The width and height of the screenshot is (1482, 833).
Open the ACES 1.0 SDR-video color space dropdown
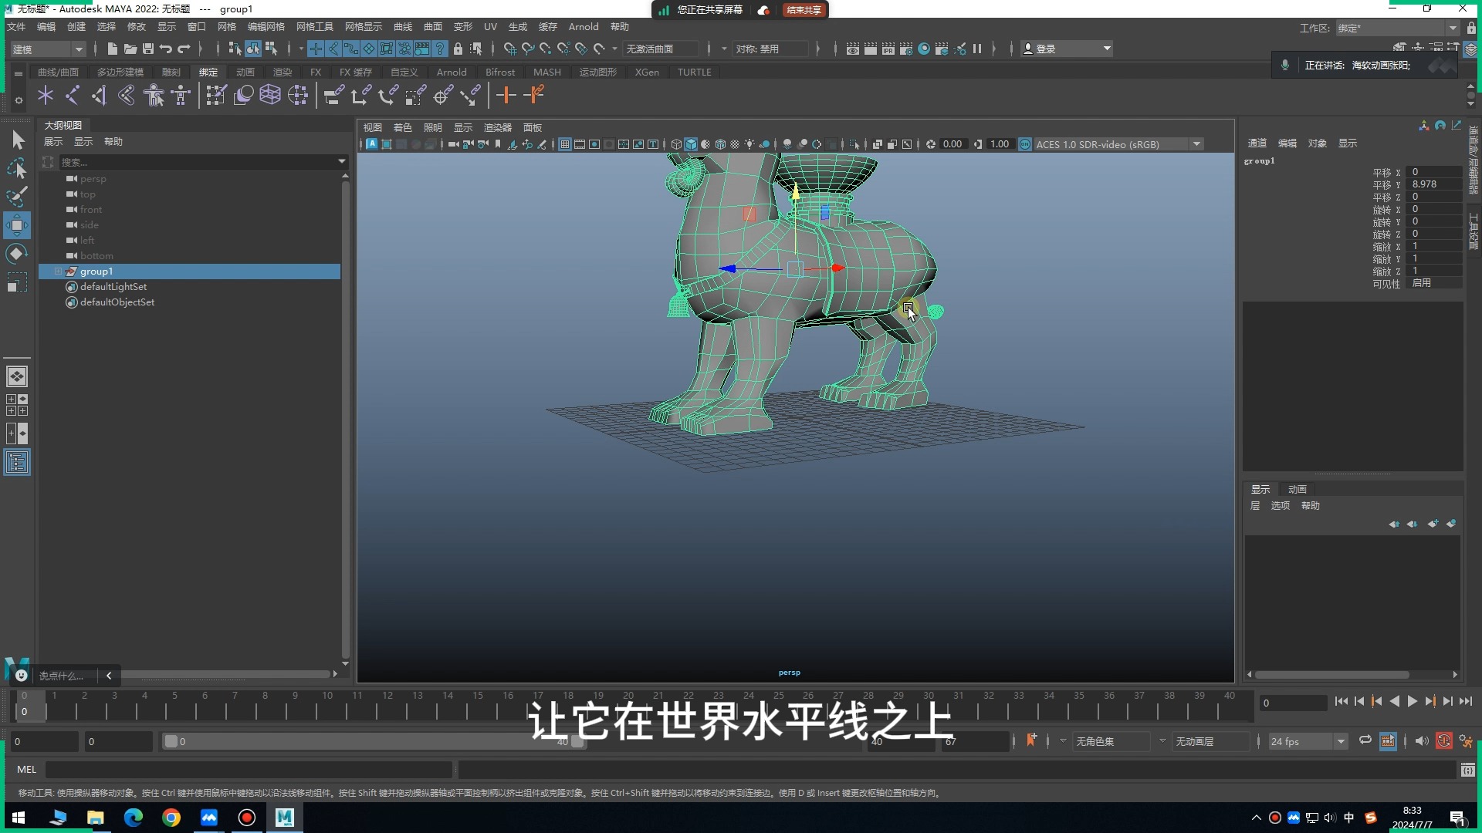tap(1196, 143)
